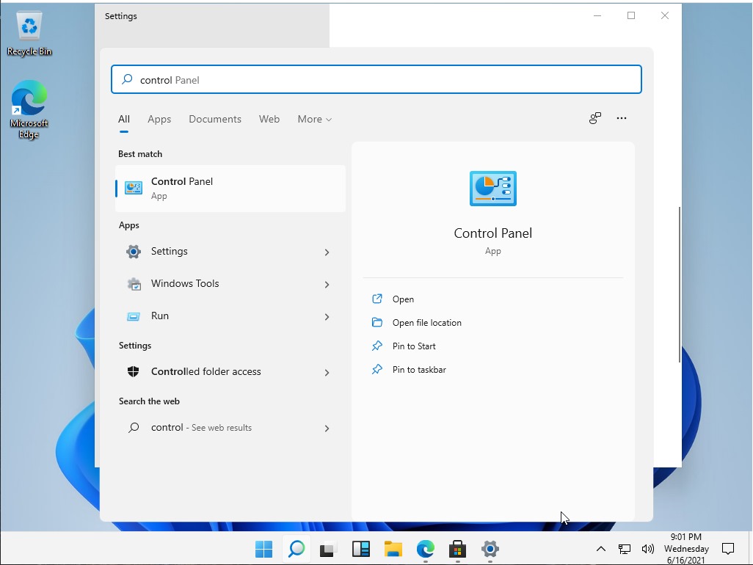This screenshot has width=753, height=565.
Task: Expand the Windows Tools result arrow
Action: tap(327, 284)
